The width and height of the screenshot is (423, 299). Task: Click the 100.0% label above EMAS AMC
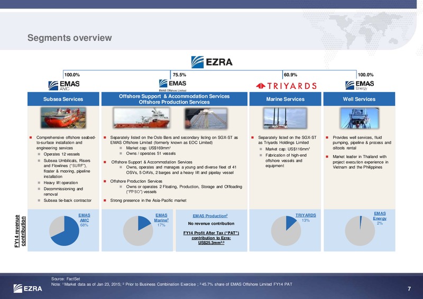tap(72, 74)
